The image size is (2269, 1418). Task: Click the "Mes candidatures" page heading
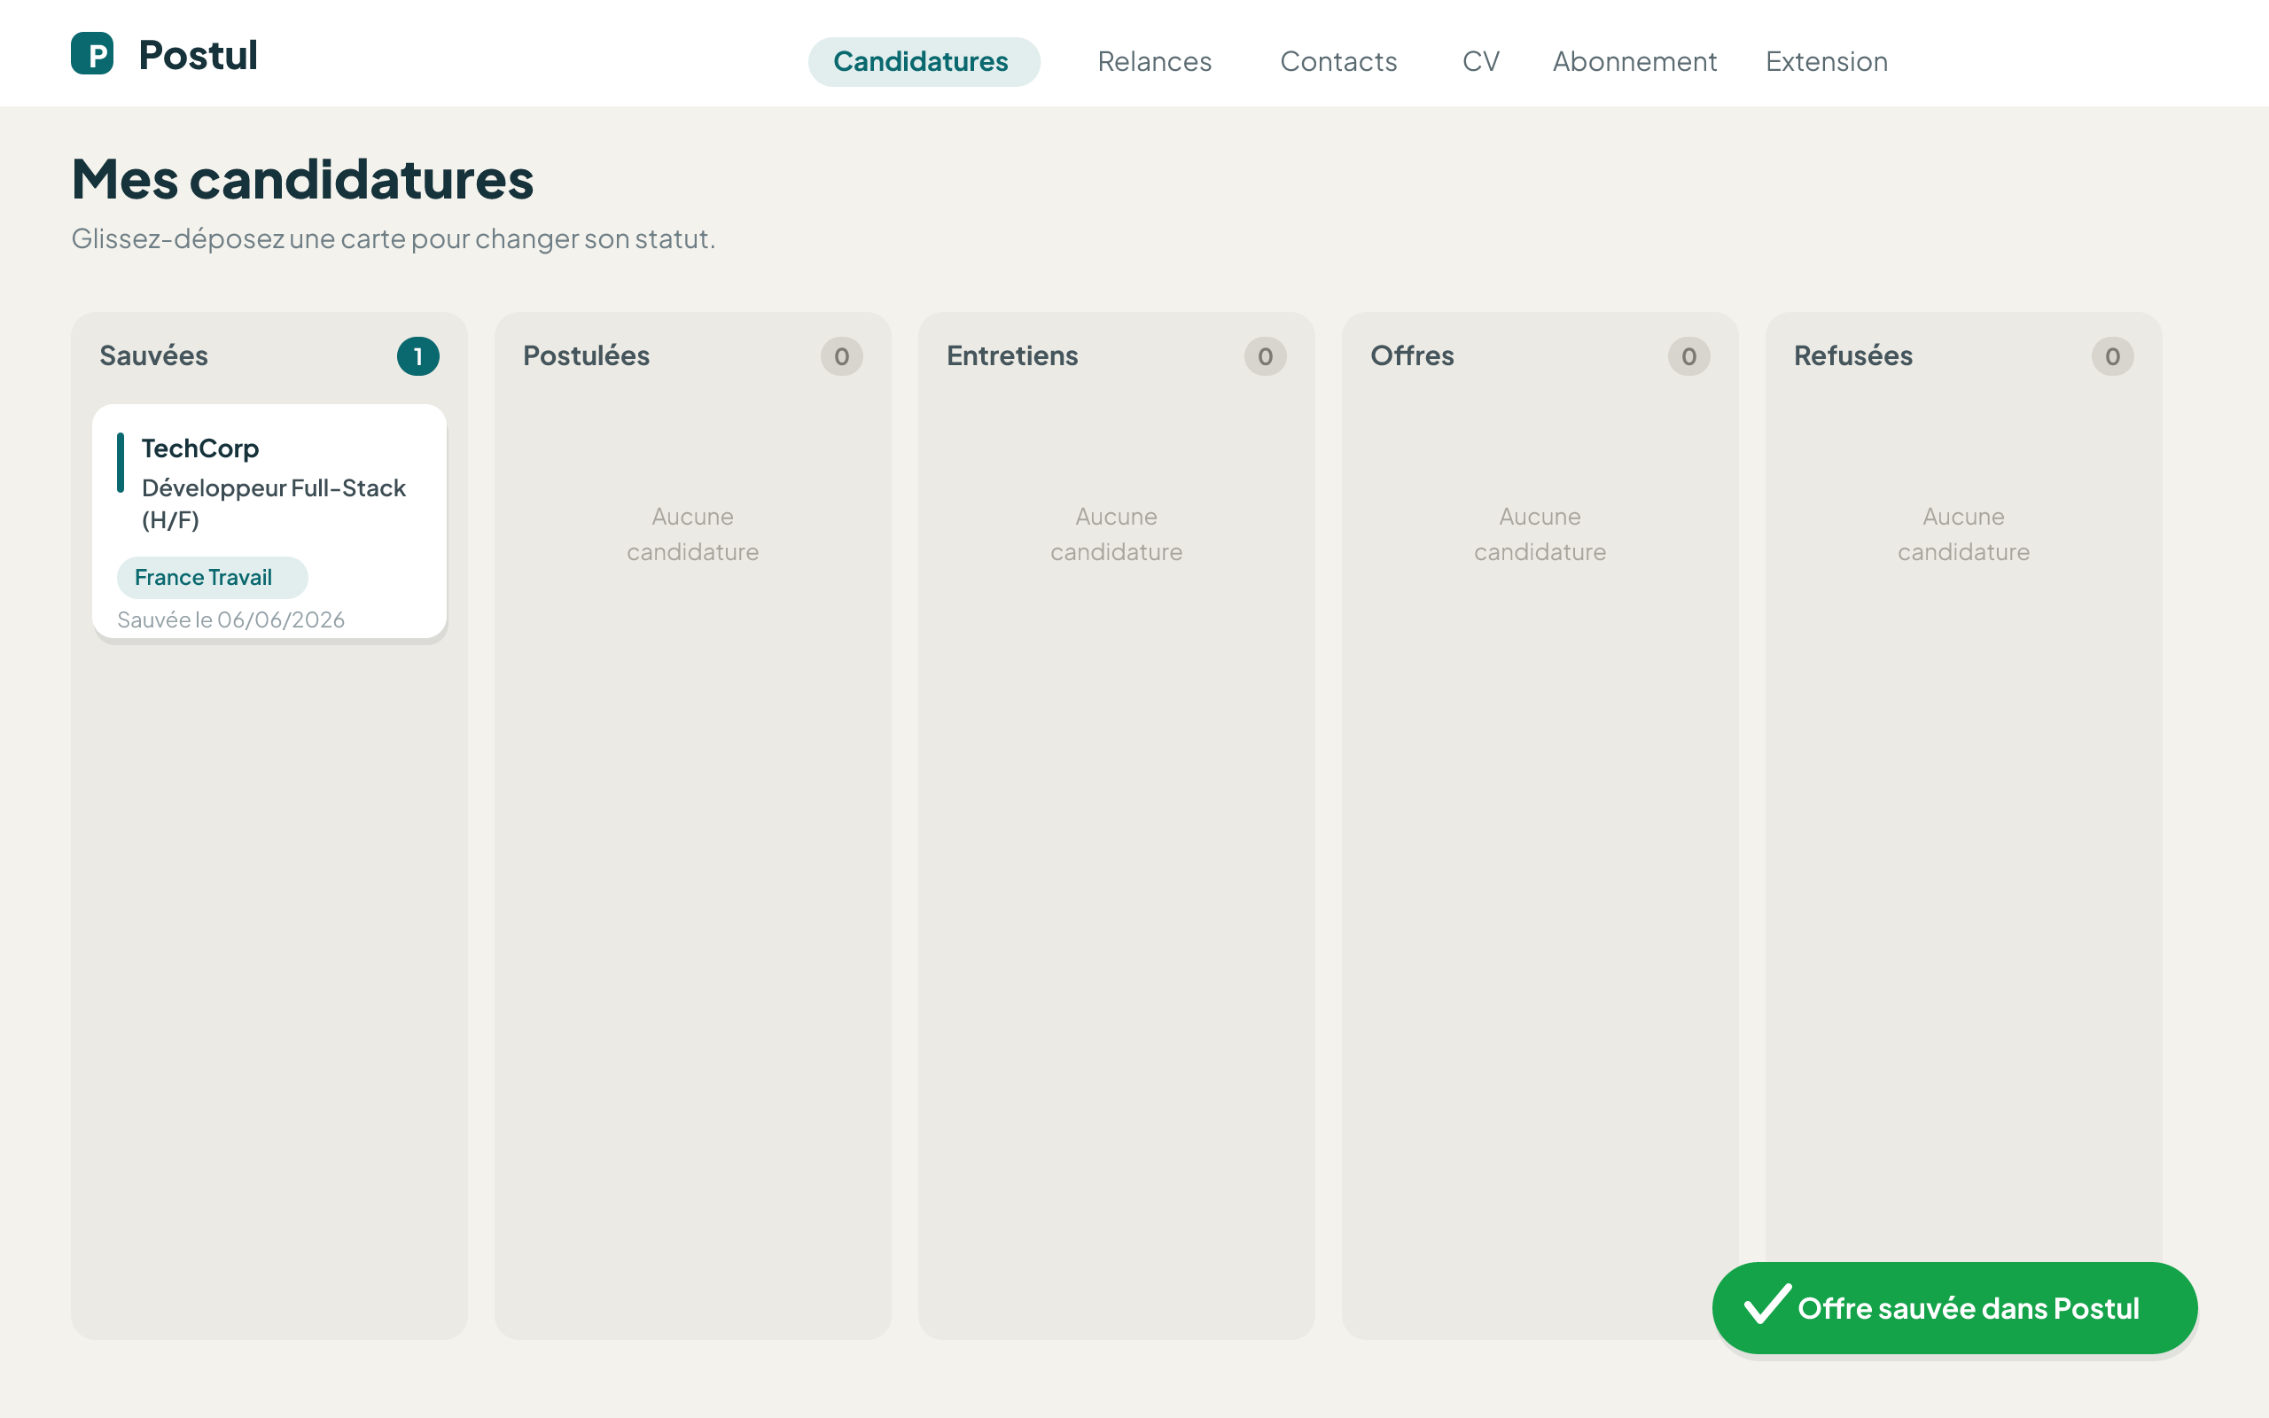click(x=303, y=179)
